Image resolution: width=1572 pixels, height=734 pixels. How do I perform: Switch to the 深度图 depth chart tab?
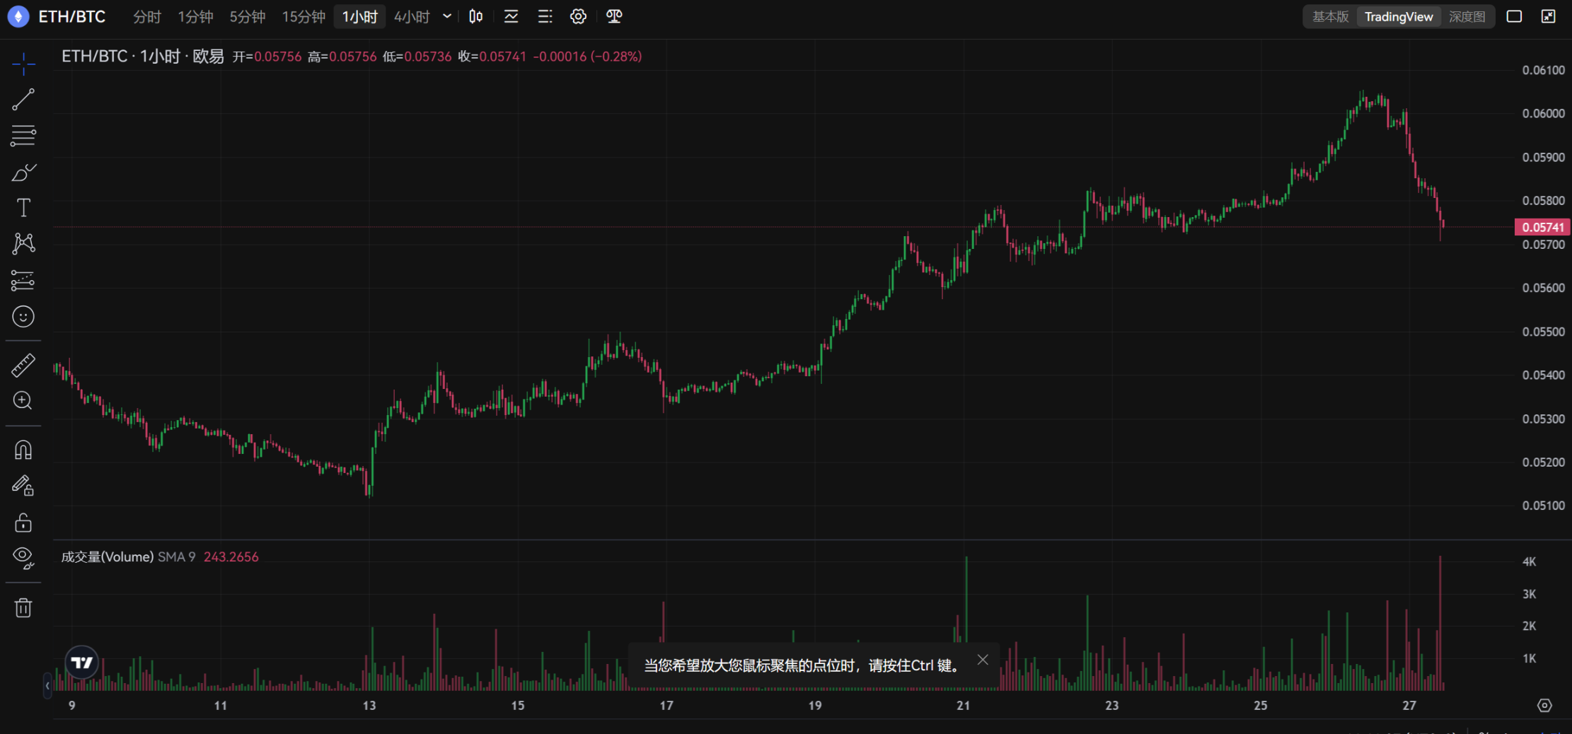point(1467,16)
